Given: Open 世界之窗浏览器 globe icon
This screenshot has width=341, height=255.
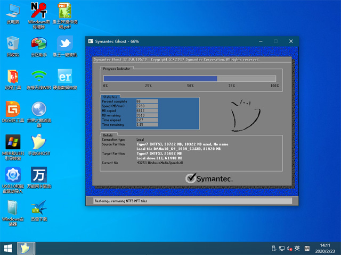Looking at the screenshot, I should coord(39,115).
